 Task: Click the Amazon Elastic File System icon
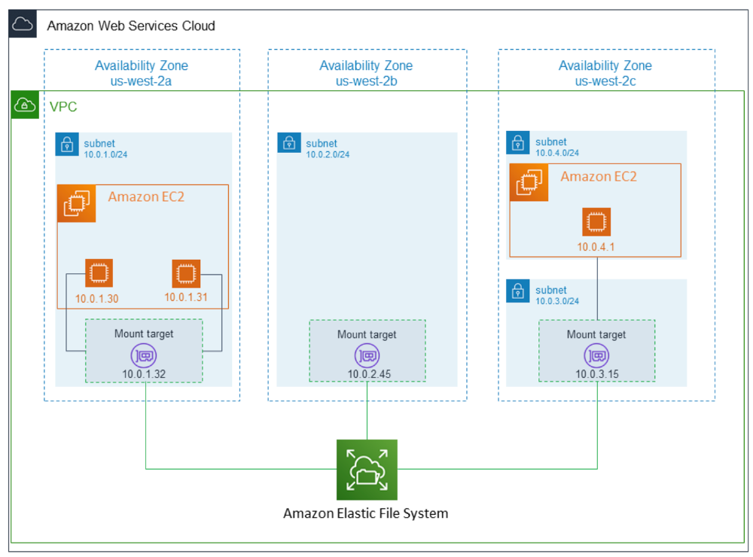tap(367, 470)
